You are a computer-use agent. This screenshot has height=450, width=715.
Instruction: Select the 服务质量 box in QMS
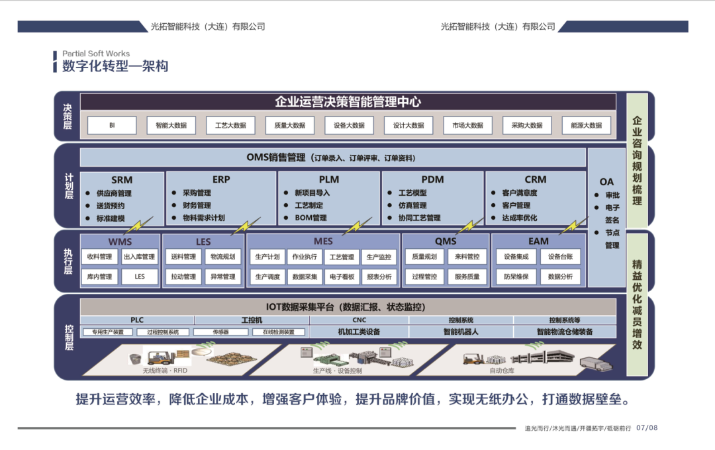(x=467, y=277)
